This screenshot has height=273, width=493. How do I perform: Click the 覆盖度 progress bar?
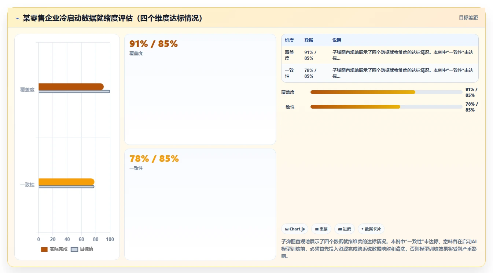click(386, 92)
